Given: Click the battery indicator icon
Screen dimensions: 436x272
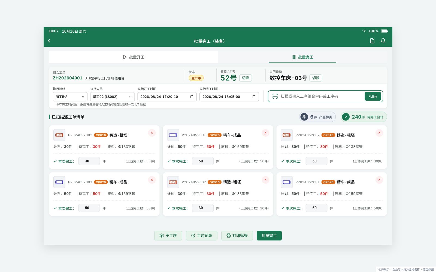Looking at the screenshot, I should pos(384,31).
